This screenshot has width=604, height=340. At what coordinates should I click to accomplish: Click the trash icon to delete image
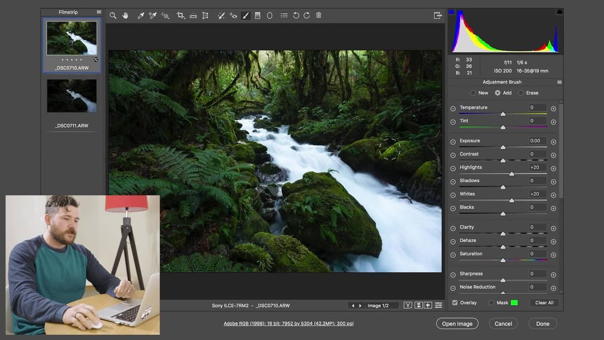[x=319, y=16]
